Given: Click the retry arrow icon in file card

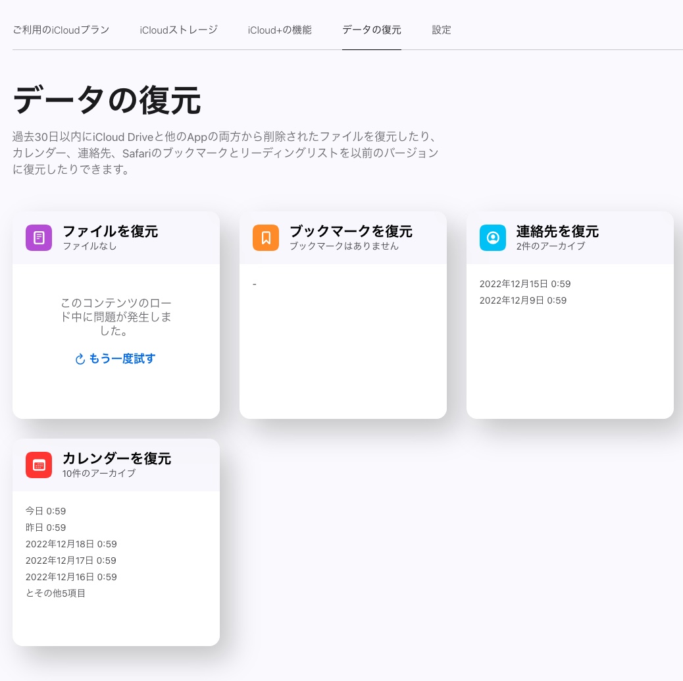Looking at the screenshot, I should point(80,359).
